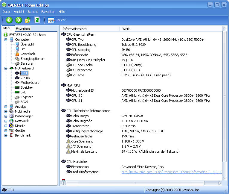Viewport: 229px width, 194px height.
Task: Select the BIOS tree item
Action: point(24,102)
